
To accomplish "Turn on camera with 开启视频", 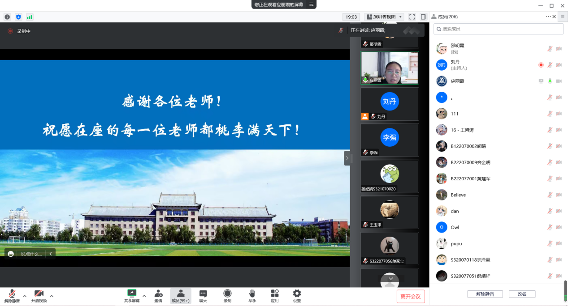I will point(39,296).
